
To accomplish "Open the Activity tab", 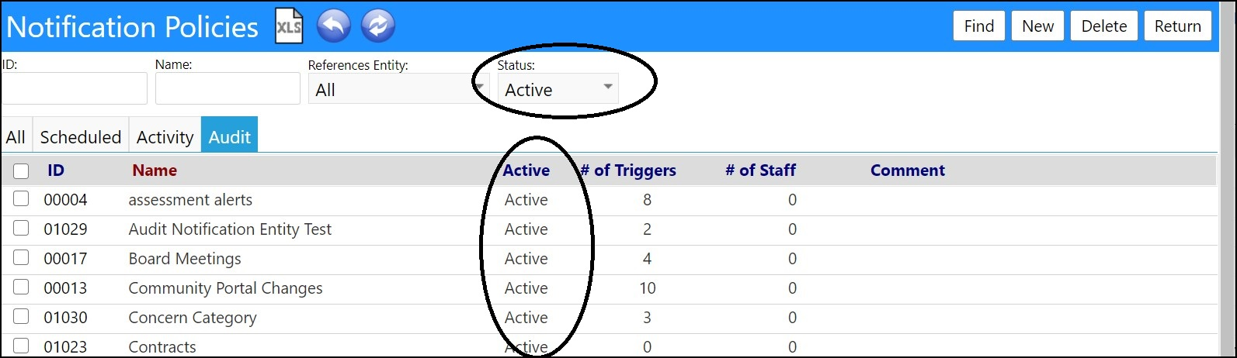I will (x=165, y=137).
